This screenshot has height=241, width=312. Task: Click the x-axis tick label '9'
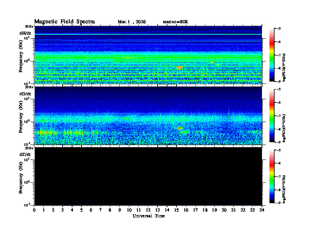(120, 210)
